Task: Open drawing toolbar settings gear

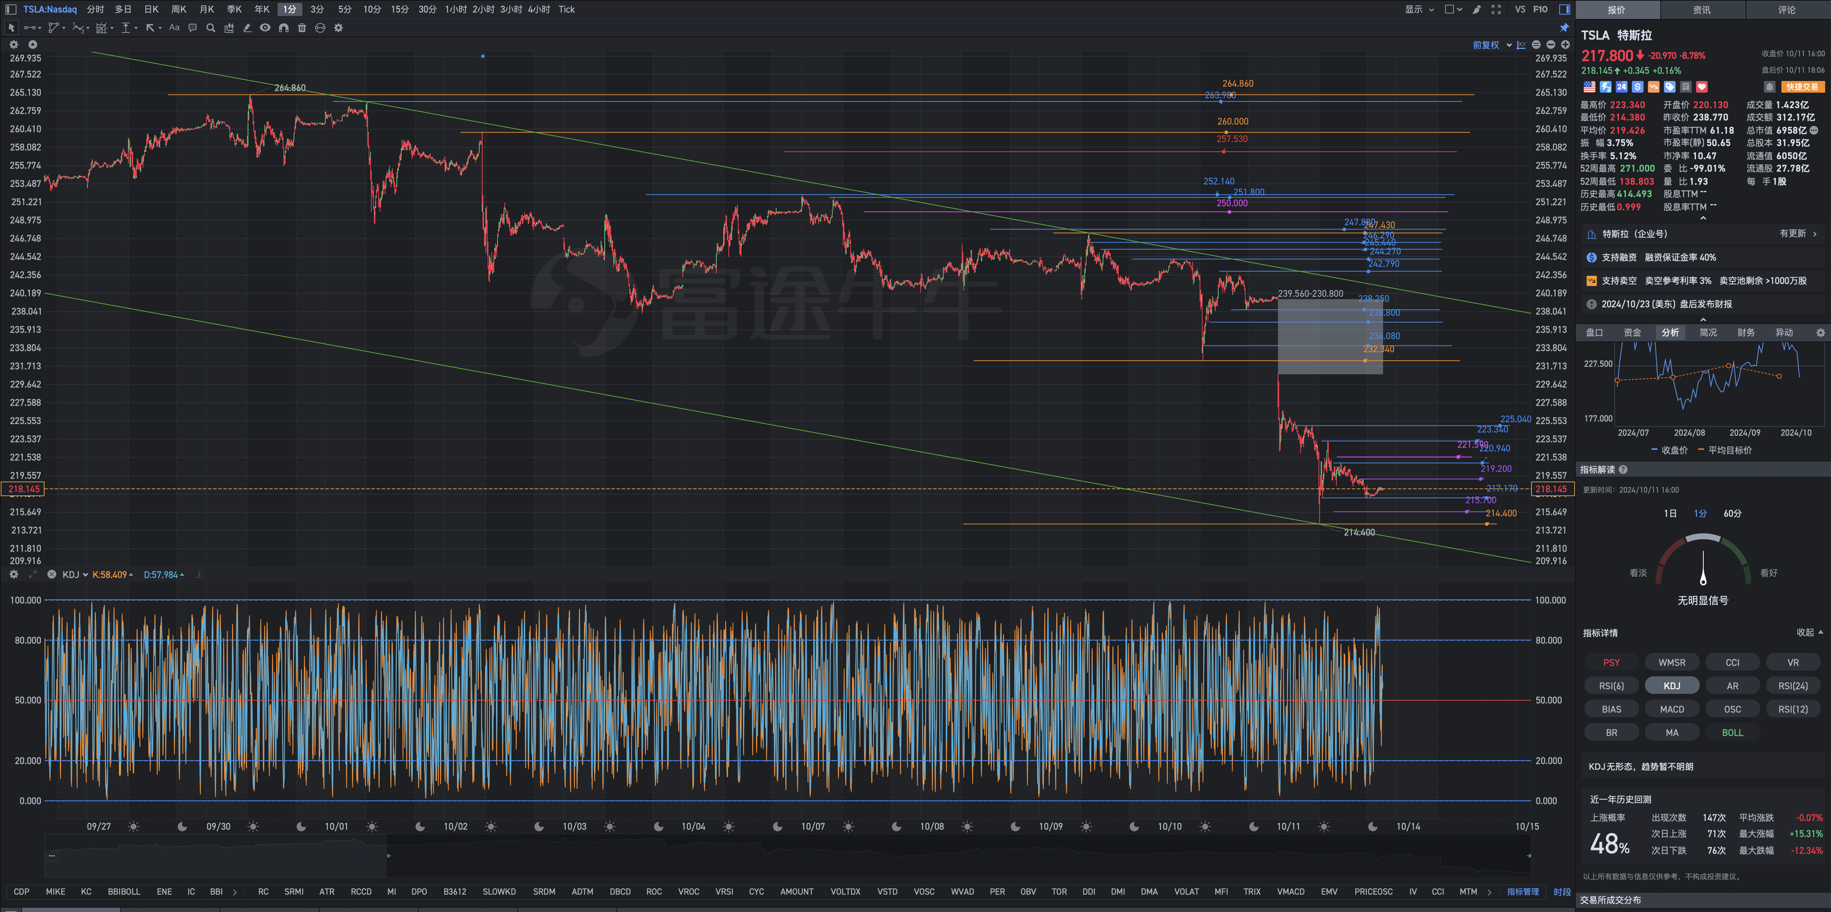Action: (x=338, y=28)
